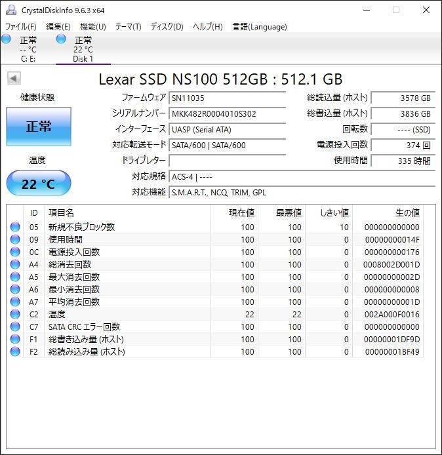This screenshot has height=455, width=442.
Task: Click the ID column header
Action: [x=33, y=213]
